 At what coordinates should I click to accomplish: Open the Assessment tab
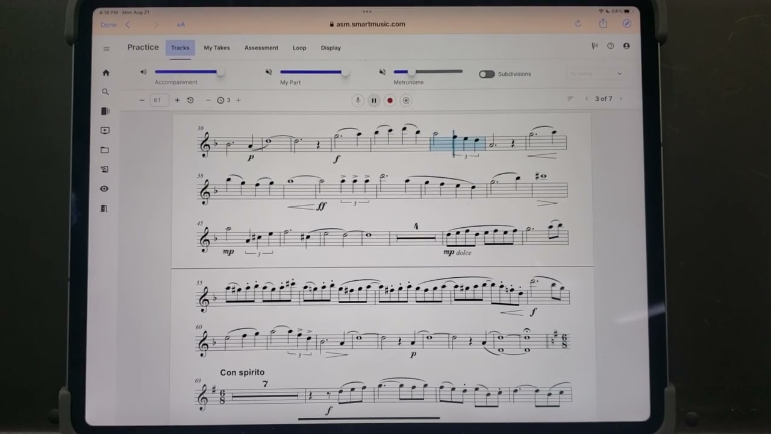261,48
